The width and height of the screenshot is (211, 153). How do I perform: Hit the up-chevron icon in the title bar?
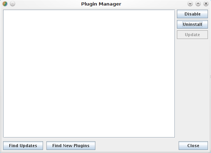(x=198, y=4)
